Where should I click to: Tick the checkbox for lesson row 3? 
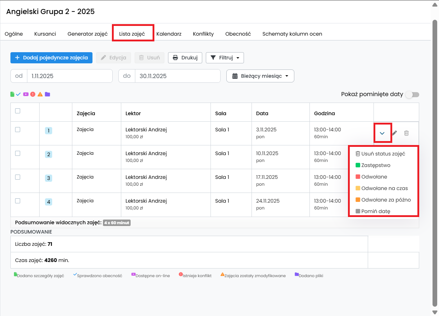click(x=18, y=177)
